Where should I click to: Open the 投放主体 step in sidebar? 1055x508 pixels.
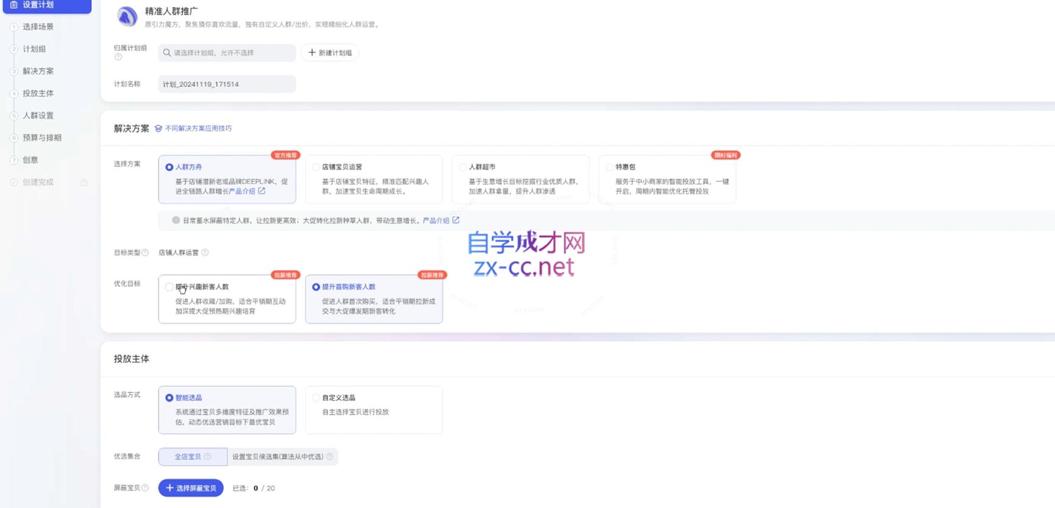(38, 93)
